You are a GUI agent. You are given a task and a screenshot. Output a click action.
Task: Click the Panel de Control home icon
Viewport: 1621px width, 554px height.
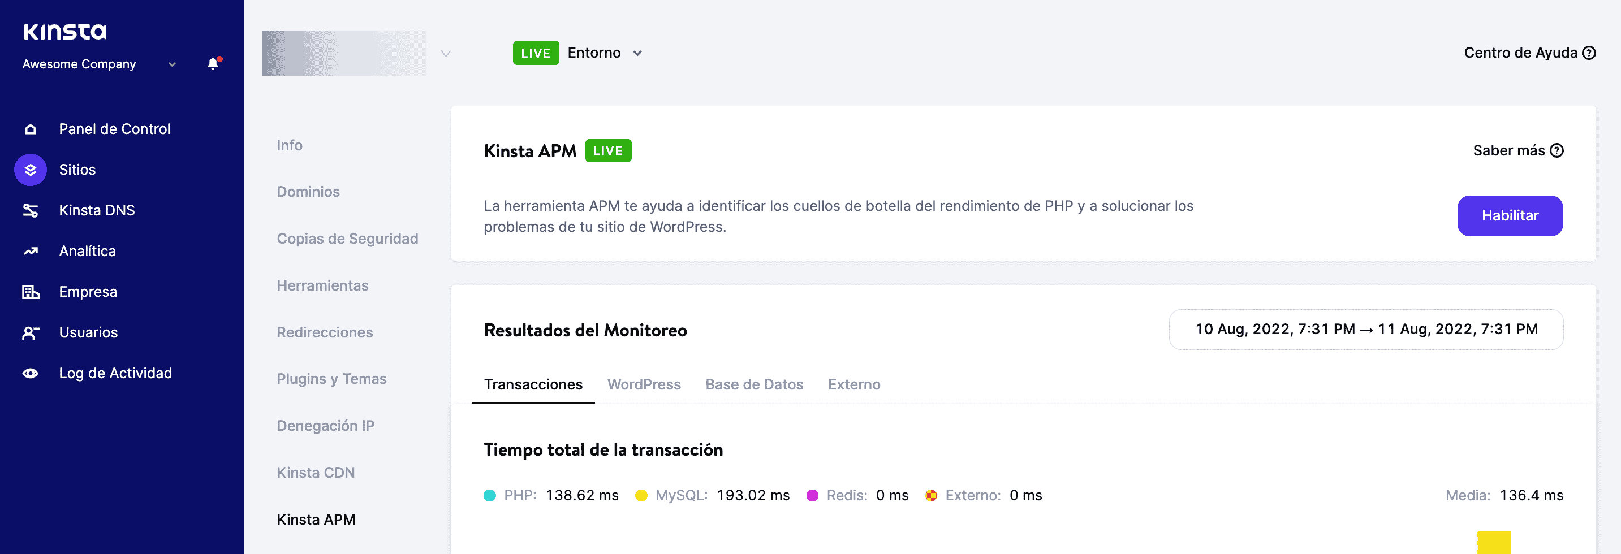tap(30, 129)
